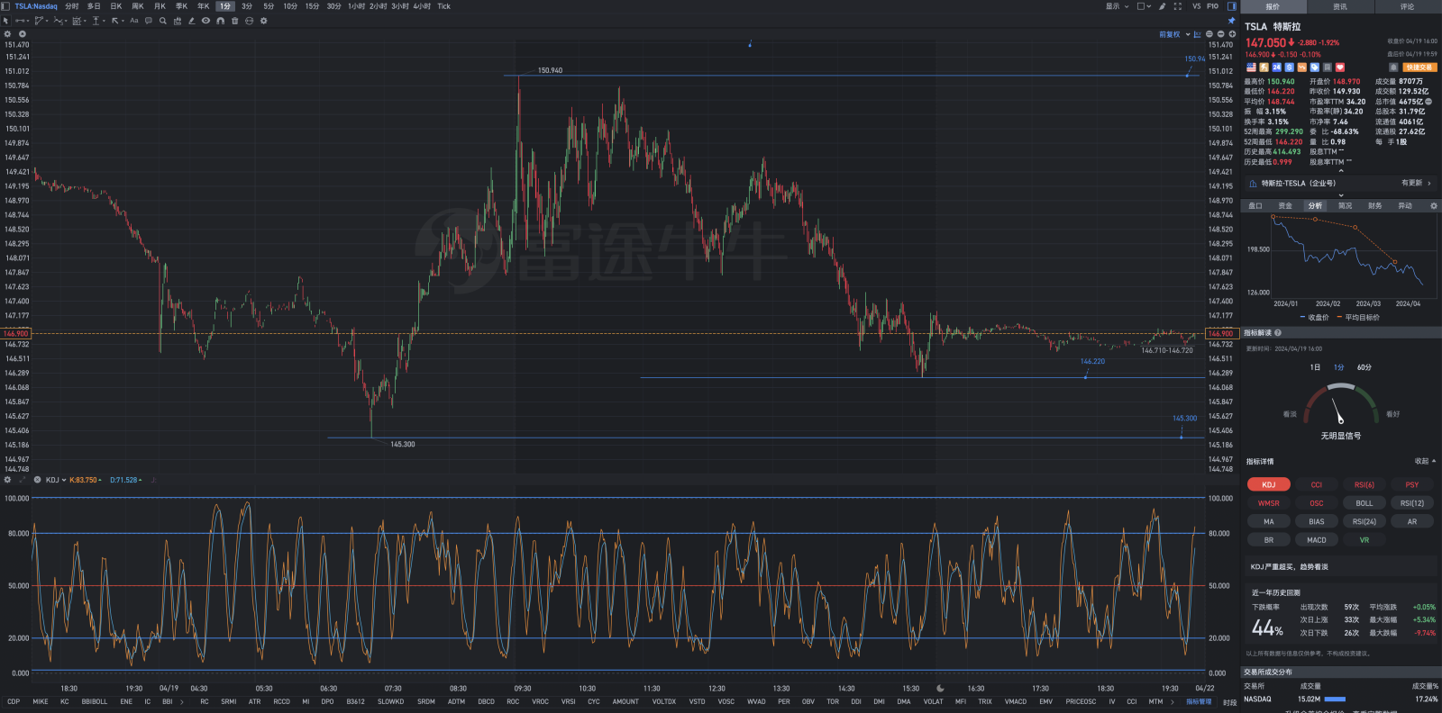Open right panel tab settings gear
The image size is (1442, 713).
coord(1433,206)
